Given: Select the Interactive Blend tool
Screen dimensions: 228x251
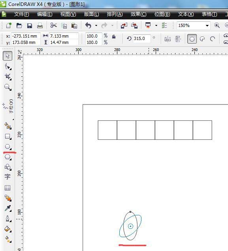Looking at the screenshot, I should pyautogui.click(x=8, y=198).
